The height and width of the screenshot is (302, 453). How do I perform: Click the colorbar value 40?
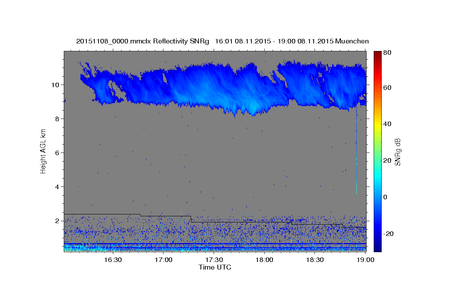(388, 124)
